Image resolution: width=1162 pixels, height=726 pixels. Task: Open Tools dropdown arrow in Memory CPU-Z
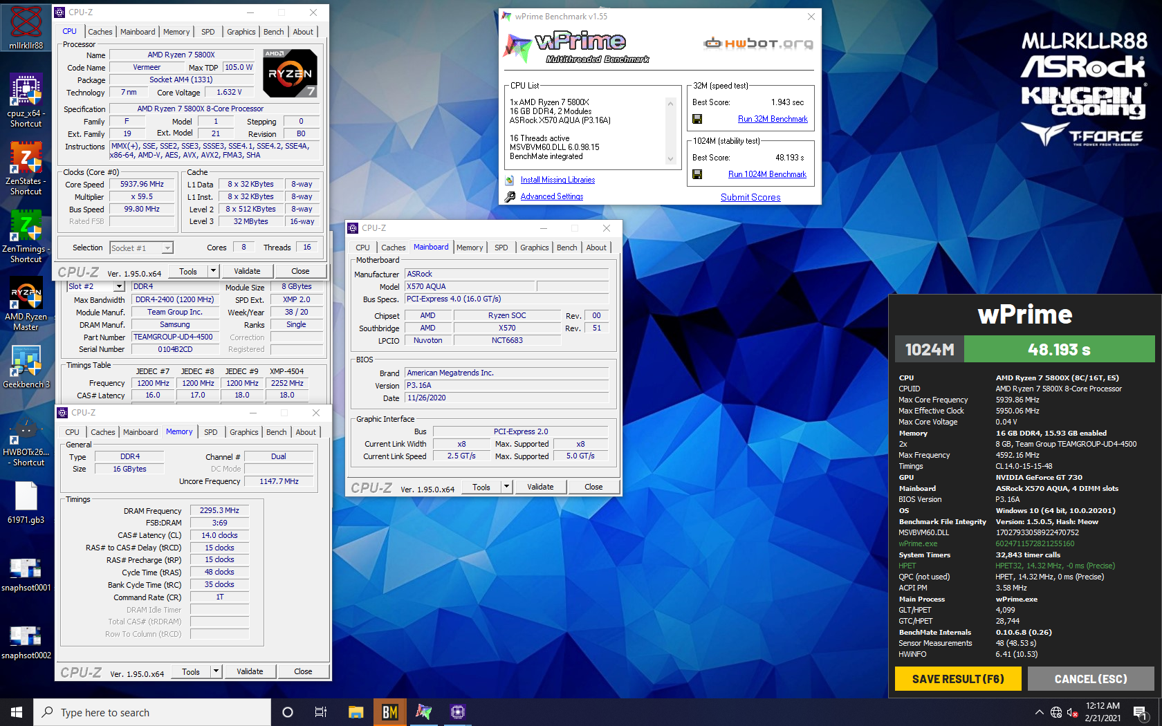click(x=216, y=671)
